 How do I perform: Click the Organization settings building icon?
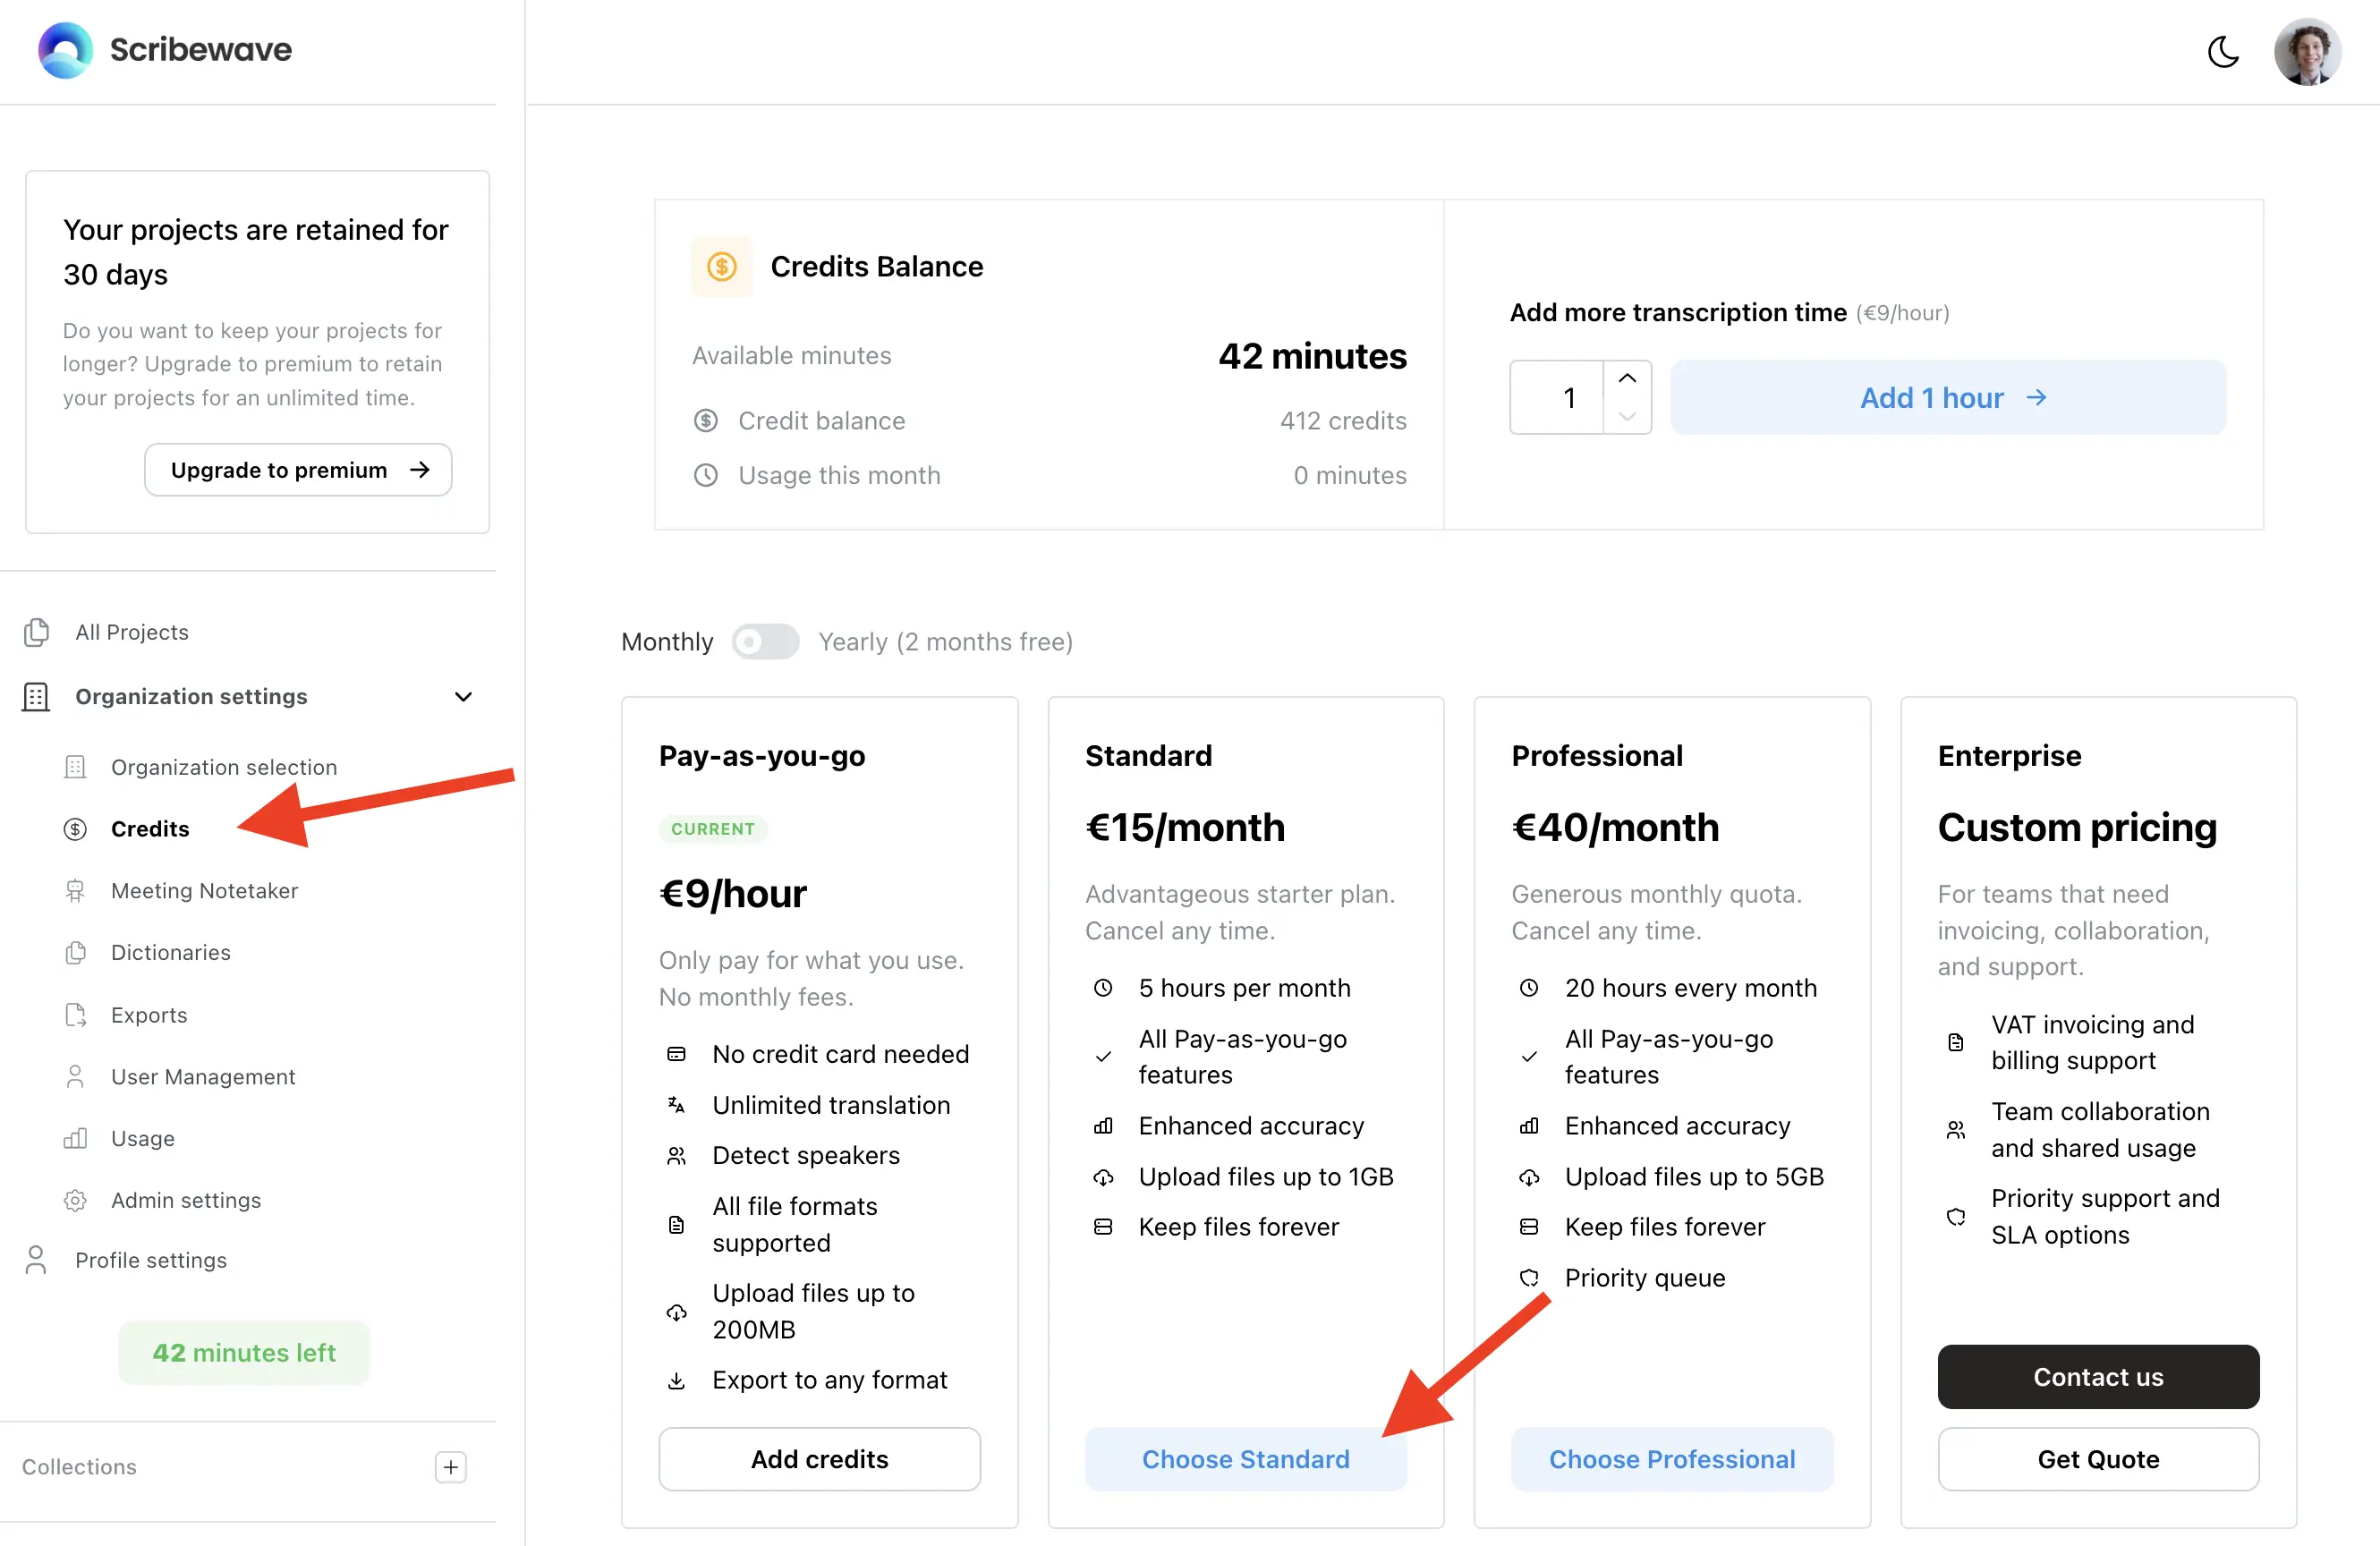[x=36, y=697]
